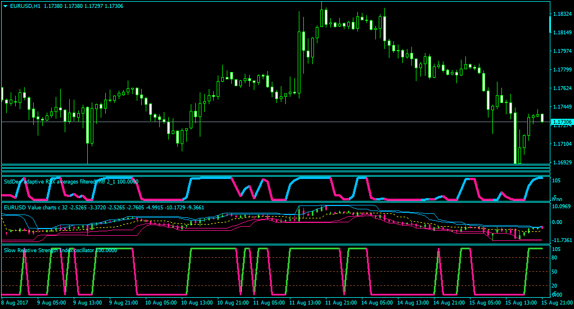Click the 10 Aug 05:00 time axis label
Image resolution: width=574 pixels, height=309 pixels.
click(161, 303)
